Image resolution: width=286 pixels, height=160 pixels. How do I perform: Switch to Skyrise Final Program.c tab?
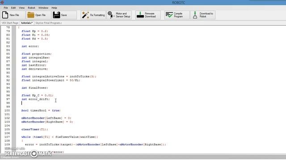tap(49, 23)
